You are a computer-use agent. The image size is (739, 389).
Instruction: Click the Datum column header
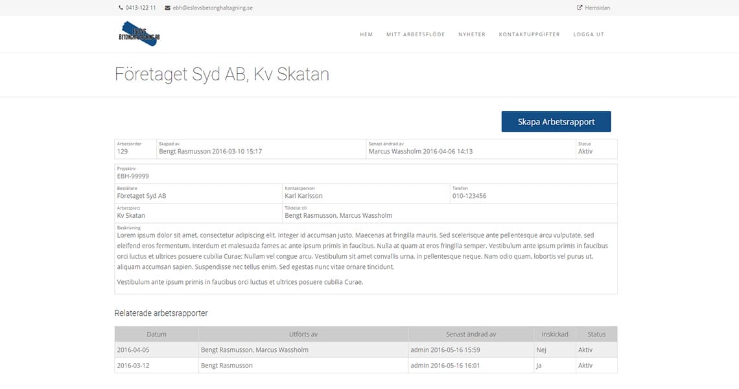[156, 335]
